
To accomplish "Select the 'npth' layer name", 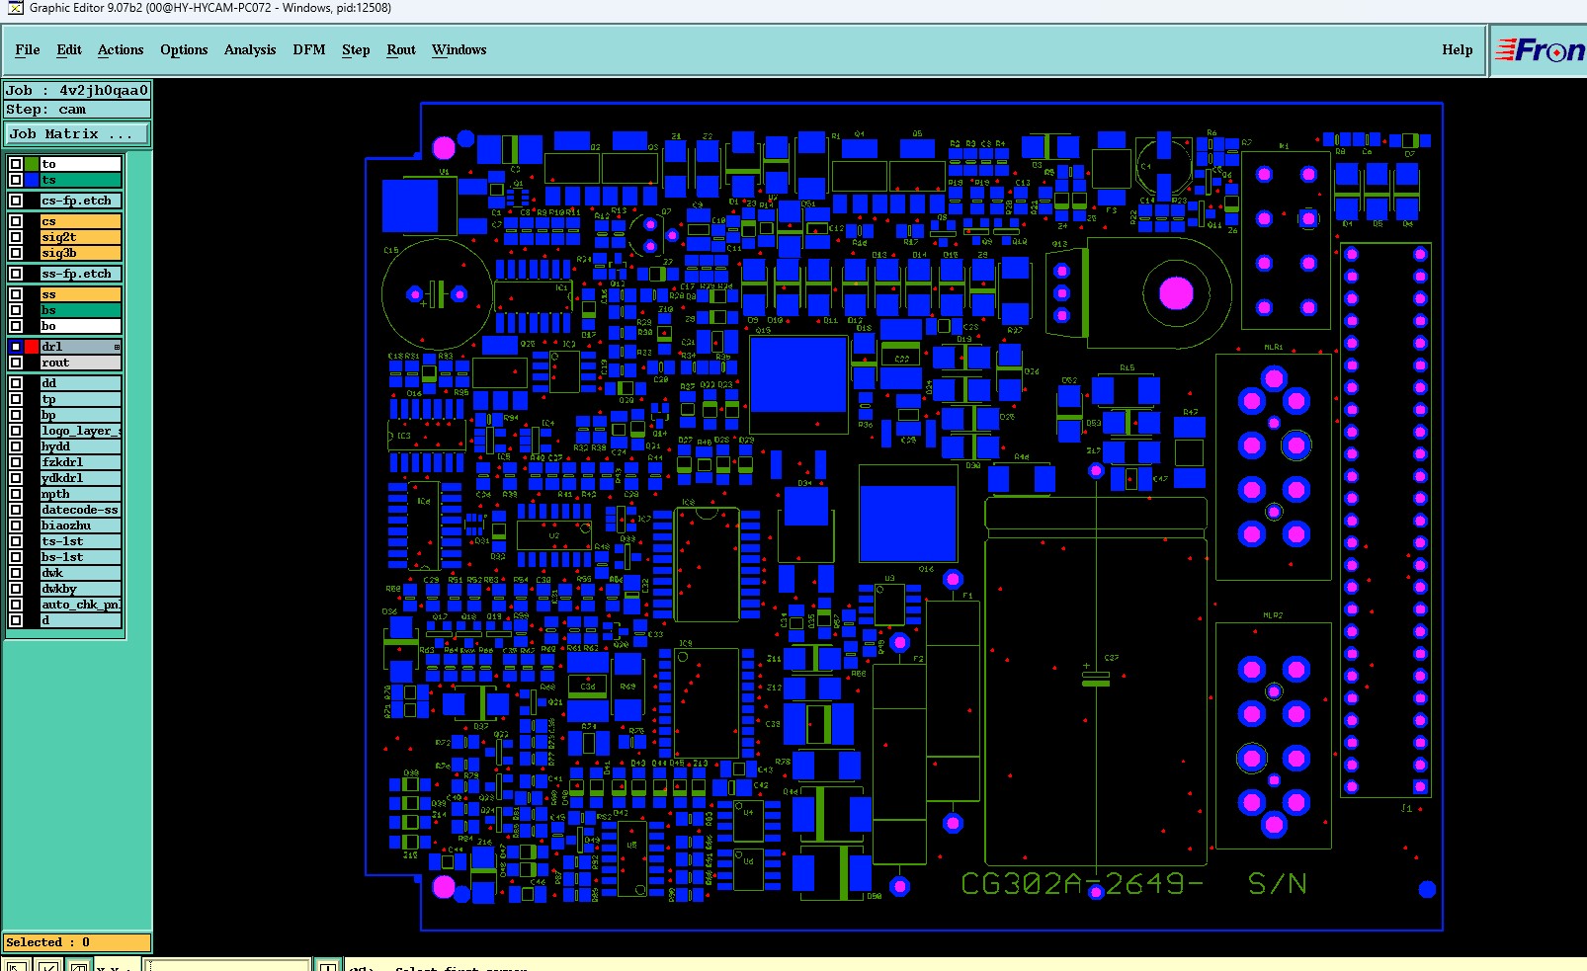I will coord(80,494).
